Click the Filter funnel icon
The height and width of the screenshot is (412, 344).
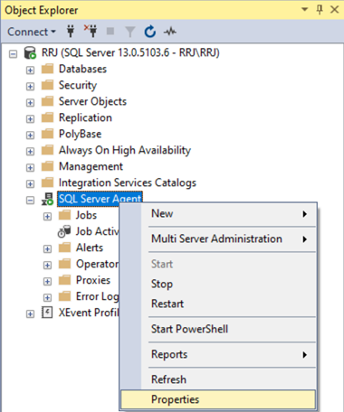(130, 32)
